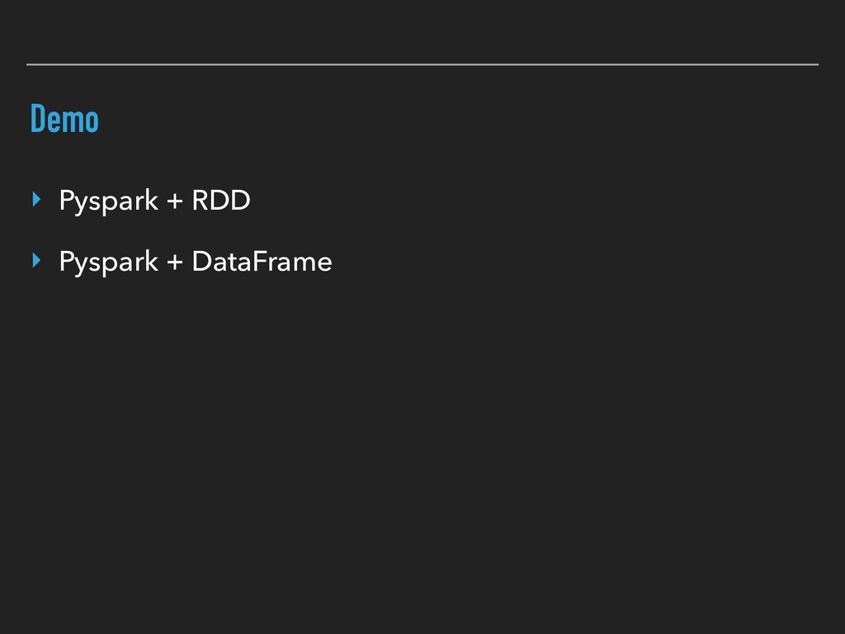The width and height of the screenshot is (845, 634).
Task: Click the left end of the divider line
Action: pyautogui.click(x=29, y=64)
